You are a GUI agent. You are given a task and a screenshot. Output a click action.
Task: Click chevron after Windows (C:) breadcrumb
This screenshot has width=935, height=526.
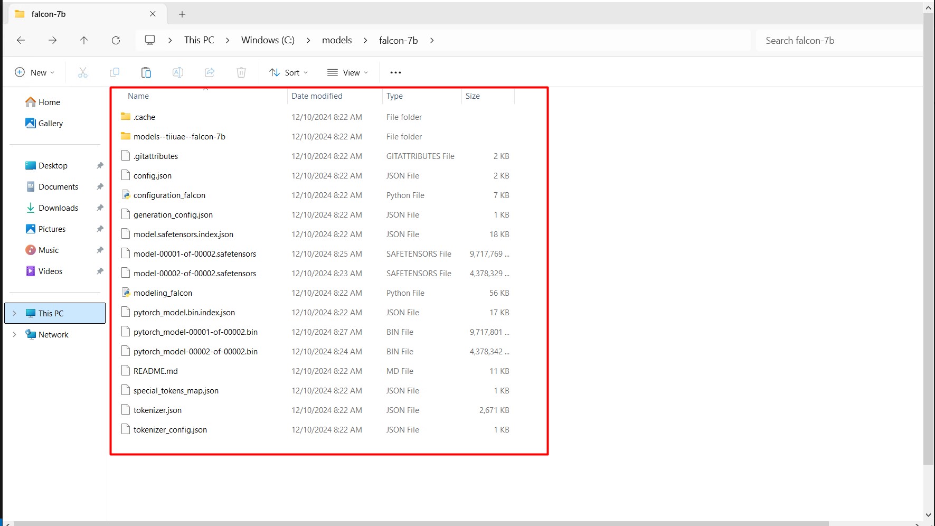(x=308, y=40)
